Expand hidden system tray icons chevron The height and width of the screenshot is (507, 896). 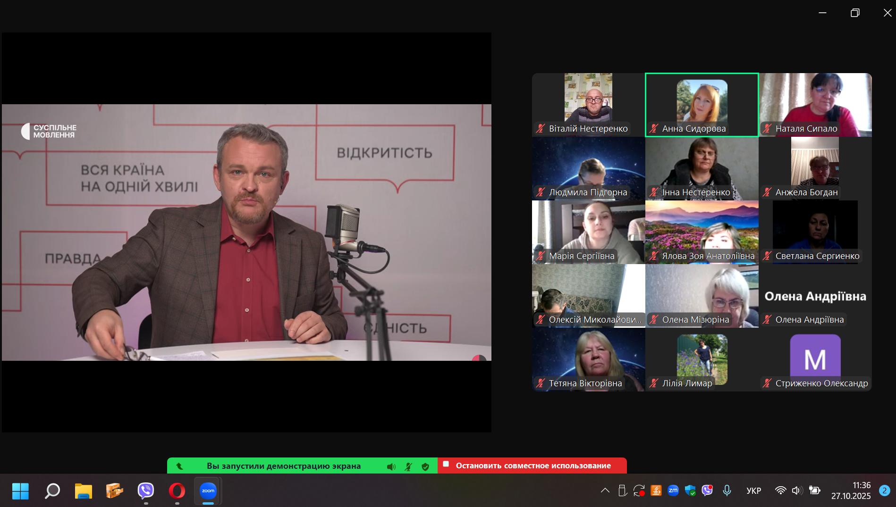[605, 490]
